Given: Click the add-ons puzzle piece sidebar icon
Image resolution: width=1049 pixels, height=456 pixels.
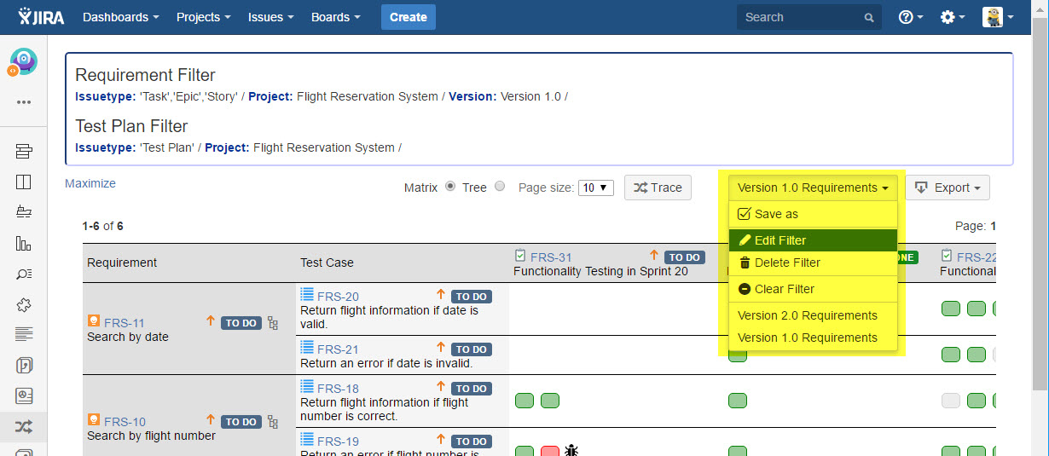Looking at the screenshot, I should point(24,304).
